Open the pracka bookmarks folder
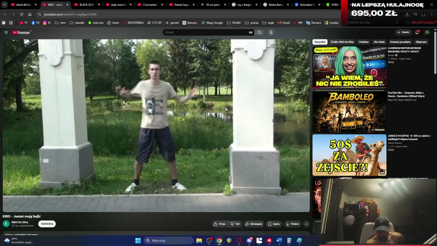Viewport: 437px width, 246px height. 252,23
